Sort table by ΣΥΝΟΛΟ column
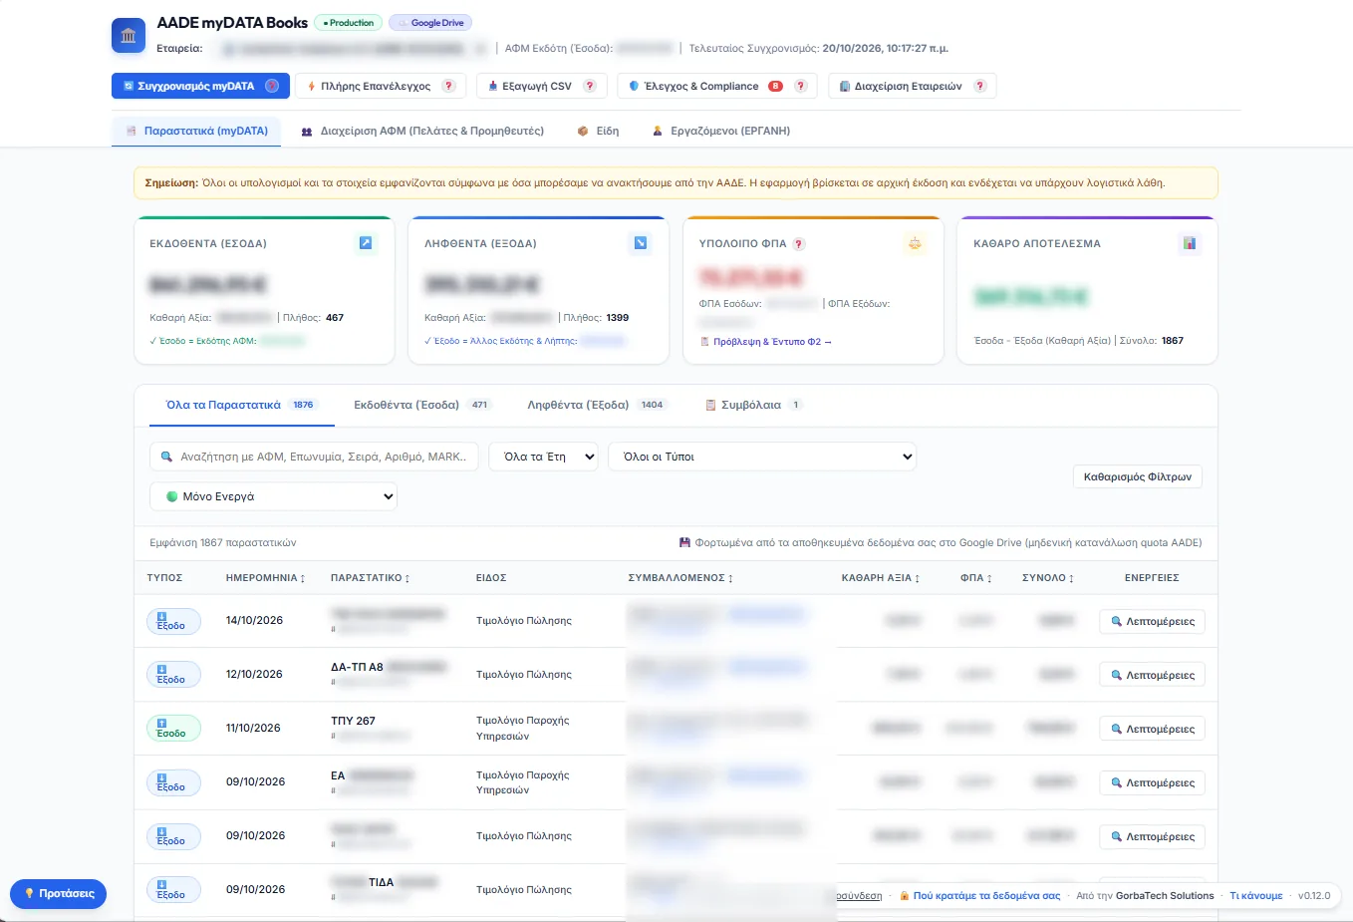 [x=1048, y=578]
